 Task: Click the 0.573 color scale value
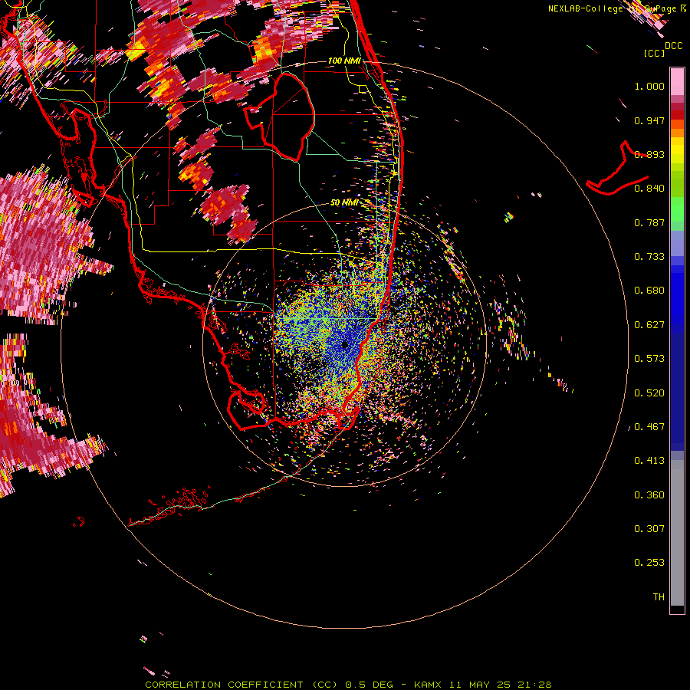click(x=649, y=359)
